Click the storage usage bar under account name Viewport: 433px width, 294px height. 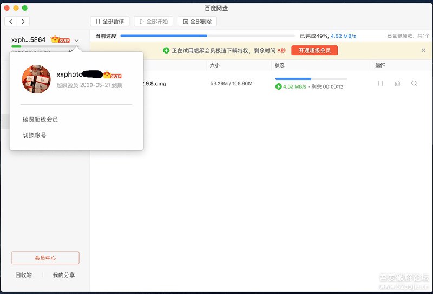(x=45, y=46)
